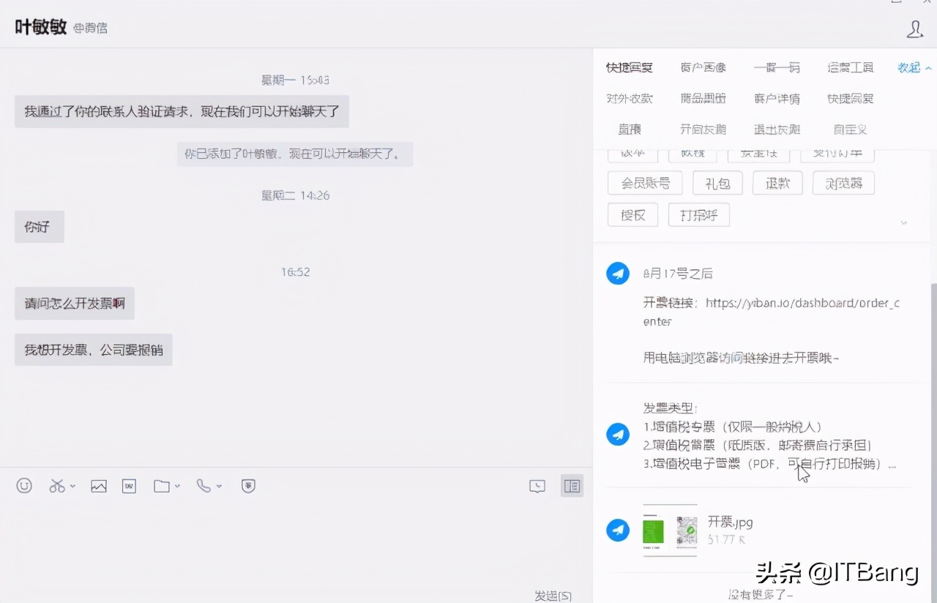This screenshot has width=937, height=603.
Task: Select the 礼包 quick reply button
Action: (717, 183)
